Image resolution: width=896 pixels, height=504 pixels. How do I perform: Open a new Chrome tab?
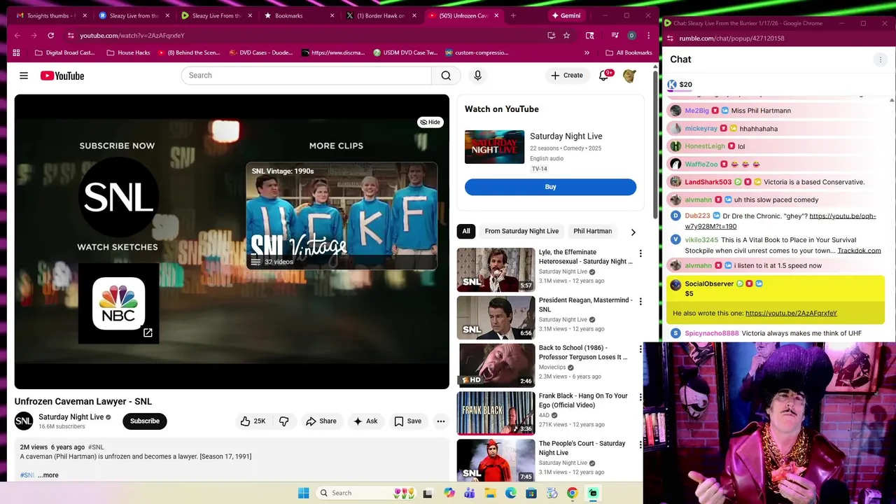click(x=513, y=15)
